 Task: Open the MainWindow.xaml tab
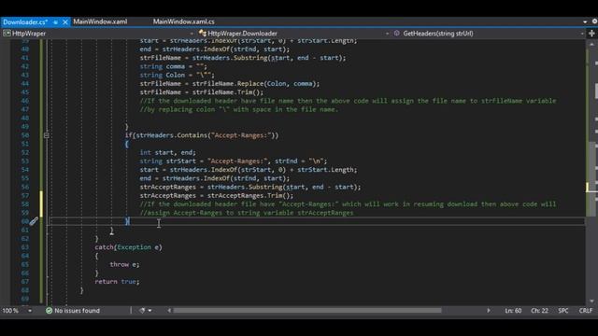(x=100, y=21)
